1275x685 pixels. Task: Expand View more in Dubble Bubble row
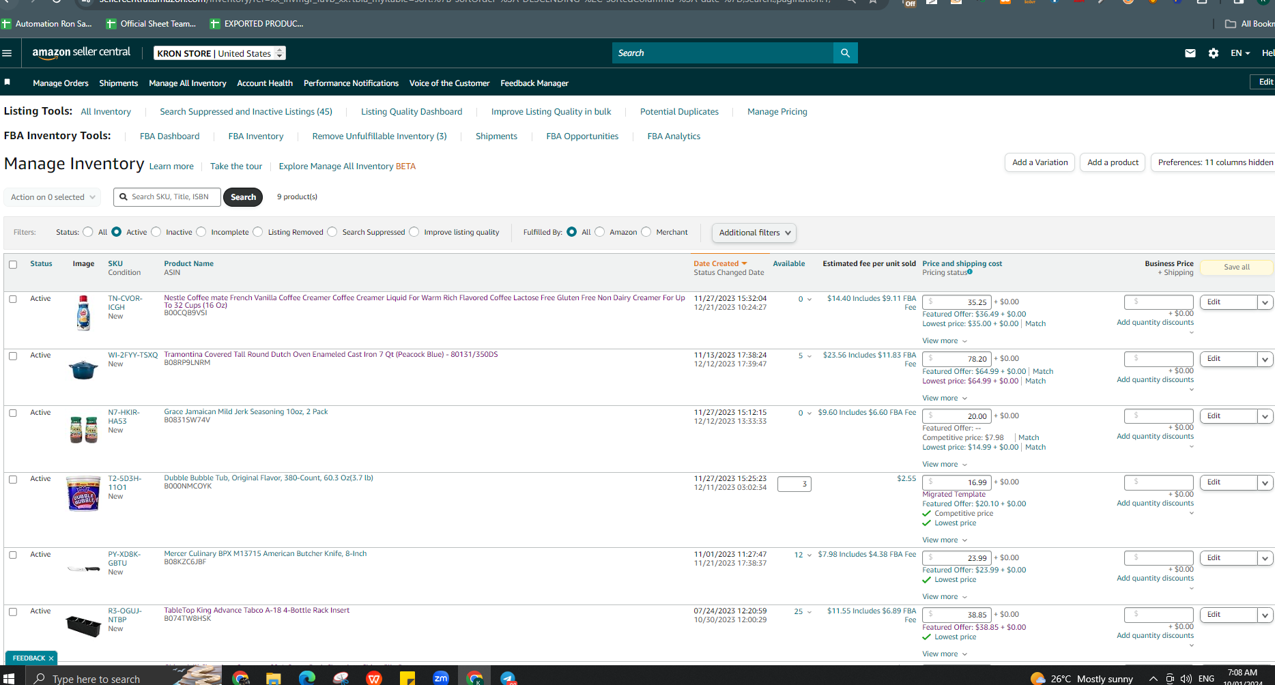pos(945,540)
